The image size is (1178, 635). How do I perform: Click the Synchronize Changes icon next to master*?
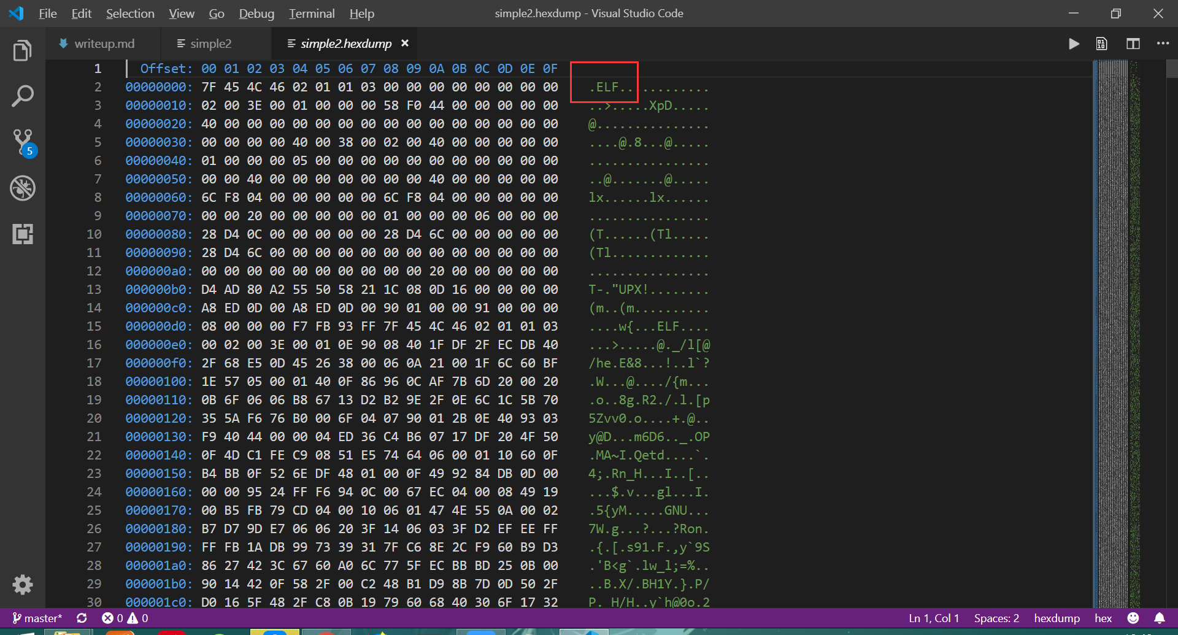tap(82, 618)
